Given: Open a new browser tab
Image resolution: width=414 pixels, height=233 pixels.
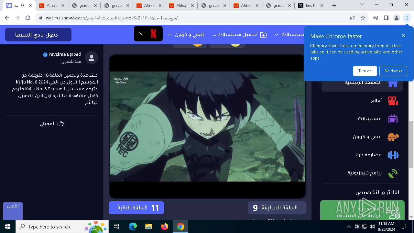Looking at the screenshot, I should (x=334, y=6).
